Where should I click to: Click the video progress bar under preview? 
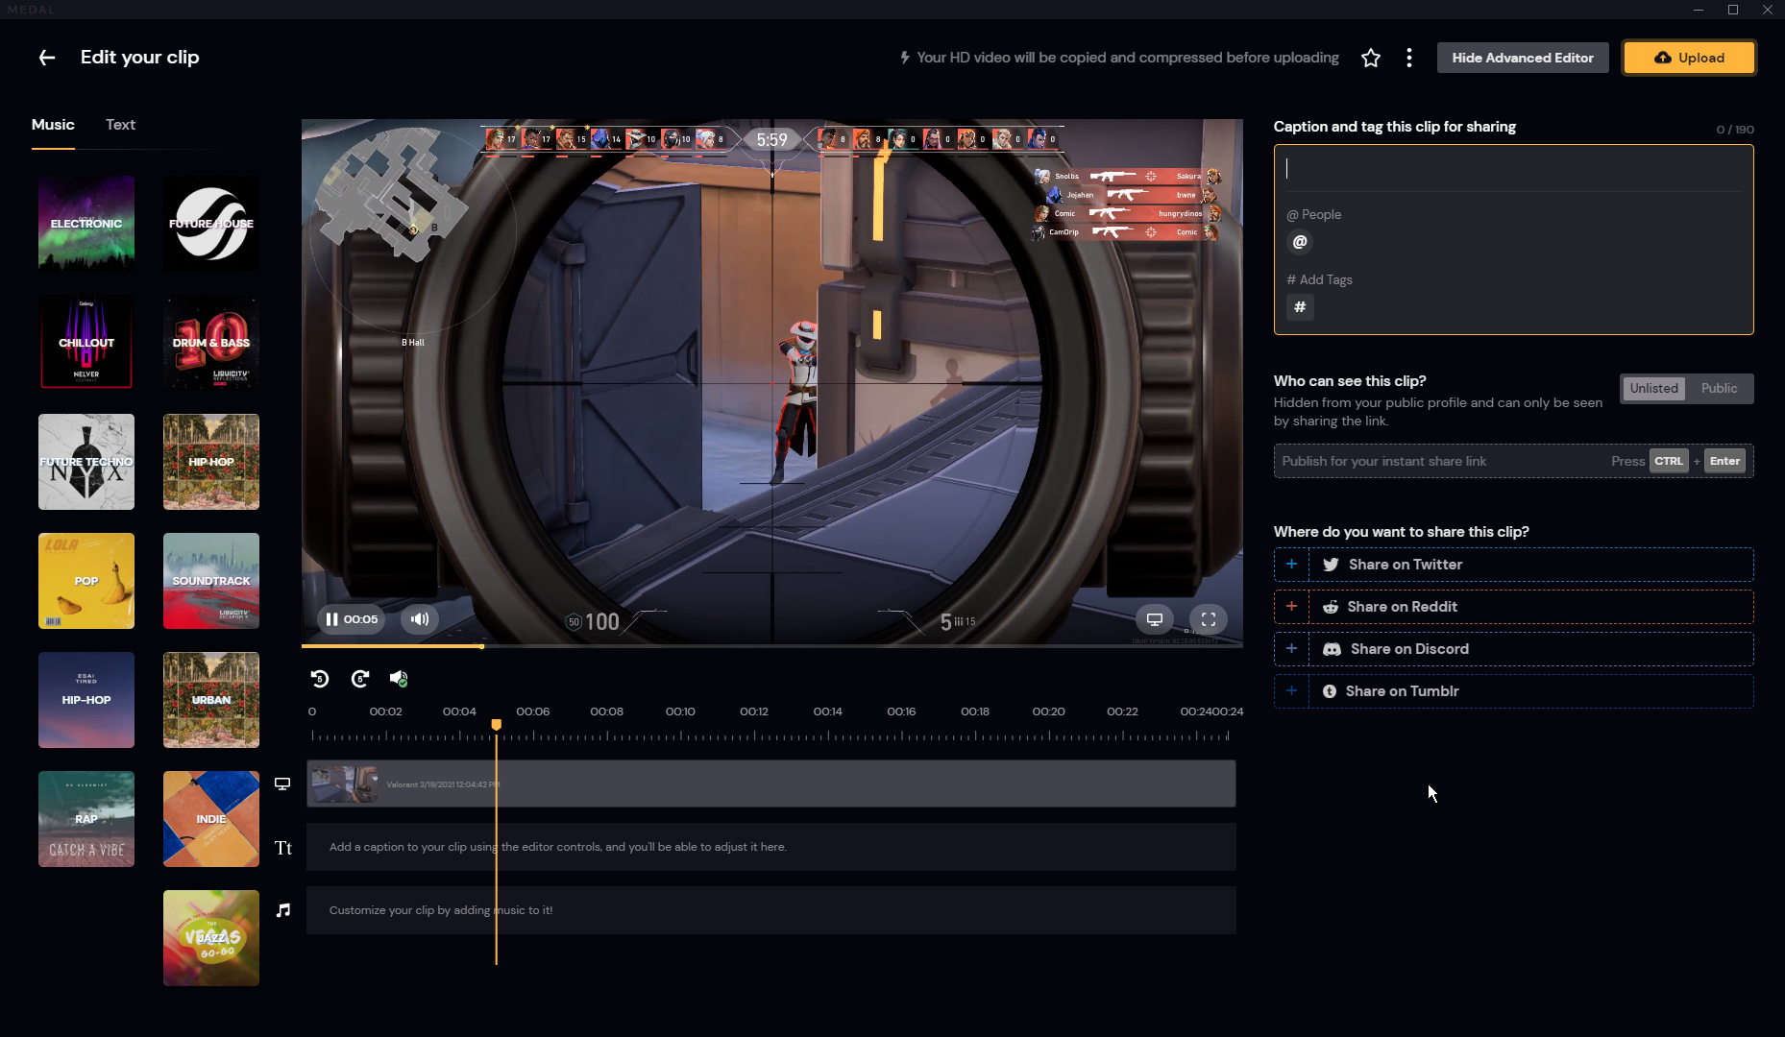pos(771,646)
